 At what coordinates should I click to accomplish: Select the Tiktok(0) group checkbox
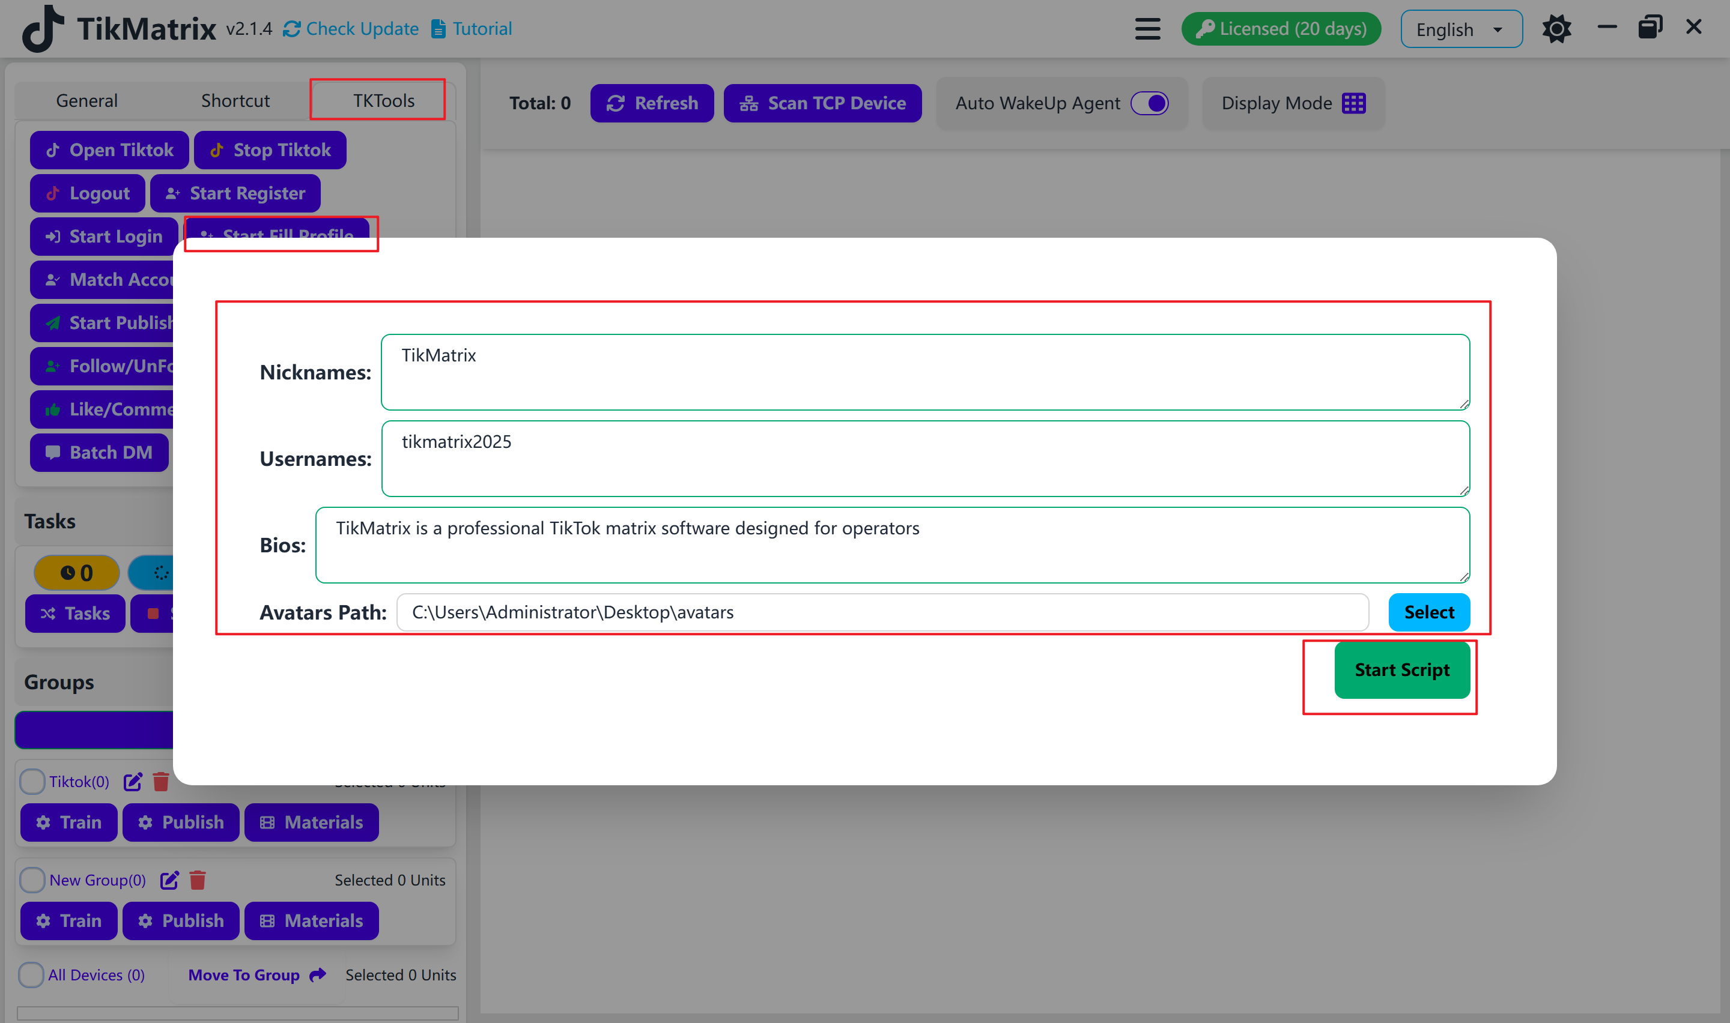tap(32, 782)
